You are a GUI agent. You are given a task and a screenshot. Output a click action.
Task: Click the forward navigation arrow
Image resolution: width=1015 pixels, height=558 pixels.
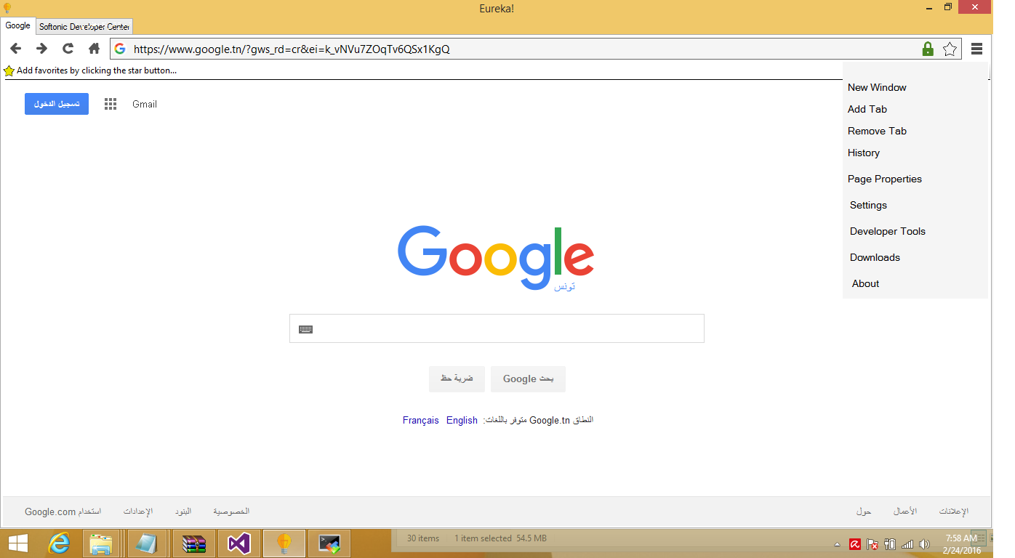pos(41,49)
